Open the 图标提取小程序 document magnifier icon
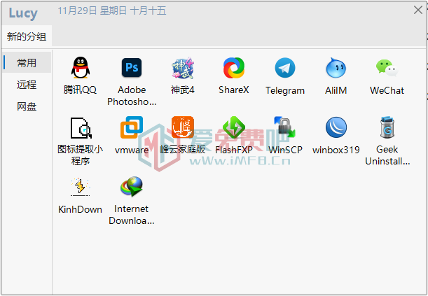The width and height of the screenshot is (428, 296). tap(81, 128)
